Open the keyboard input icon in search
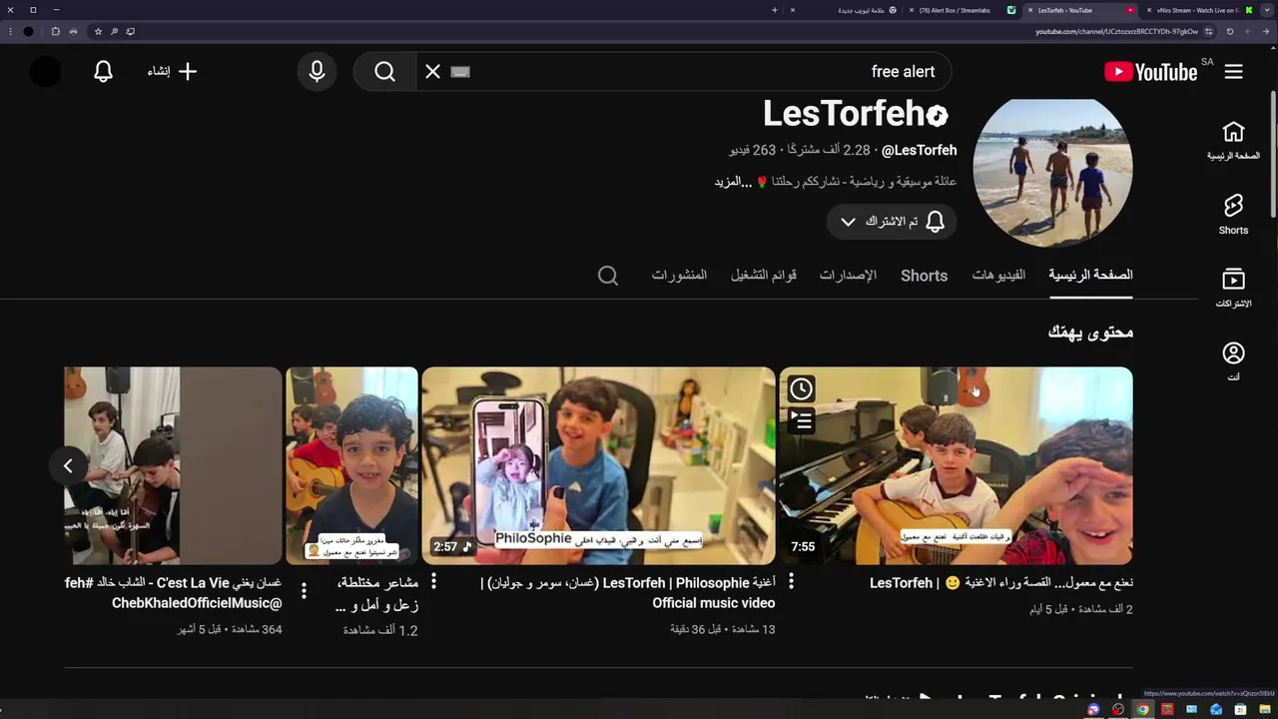 [460, 72]
